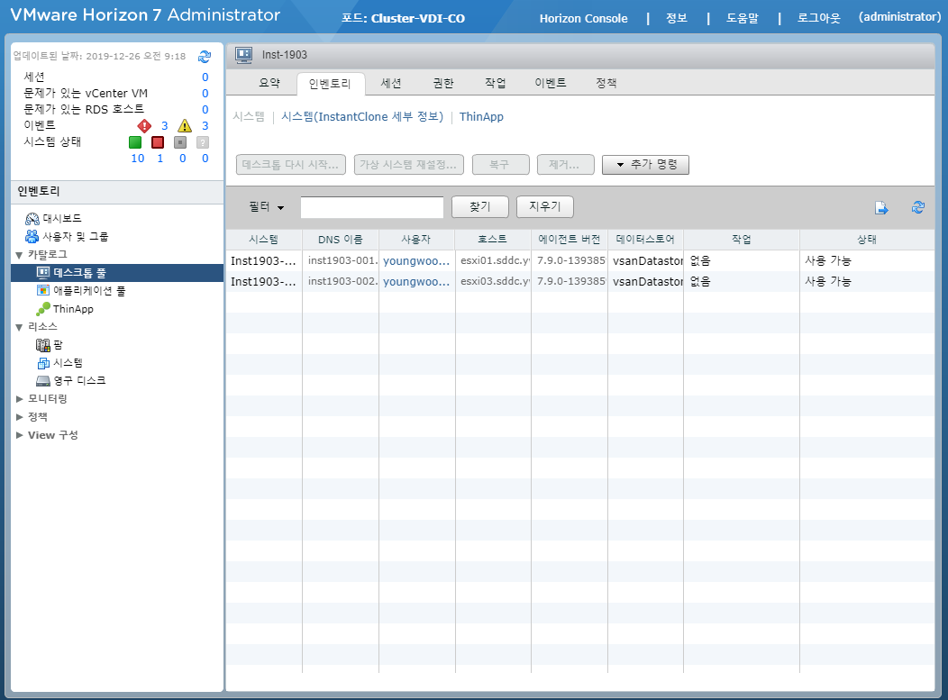948x700 pixels.
Task: Select the esxi03.sddc host cell
Action: point(494,282)
